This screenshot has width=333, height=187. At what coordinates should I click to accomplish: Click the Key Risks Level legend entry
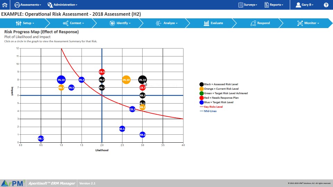211,107
